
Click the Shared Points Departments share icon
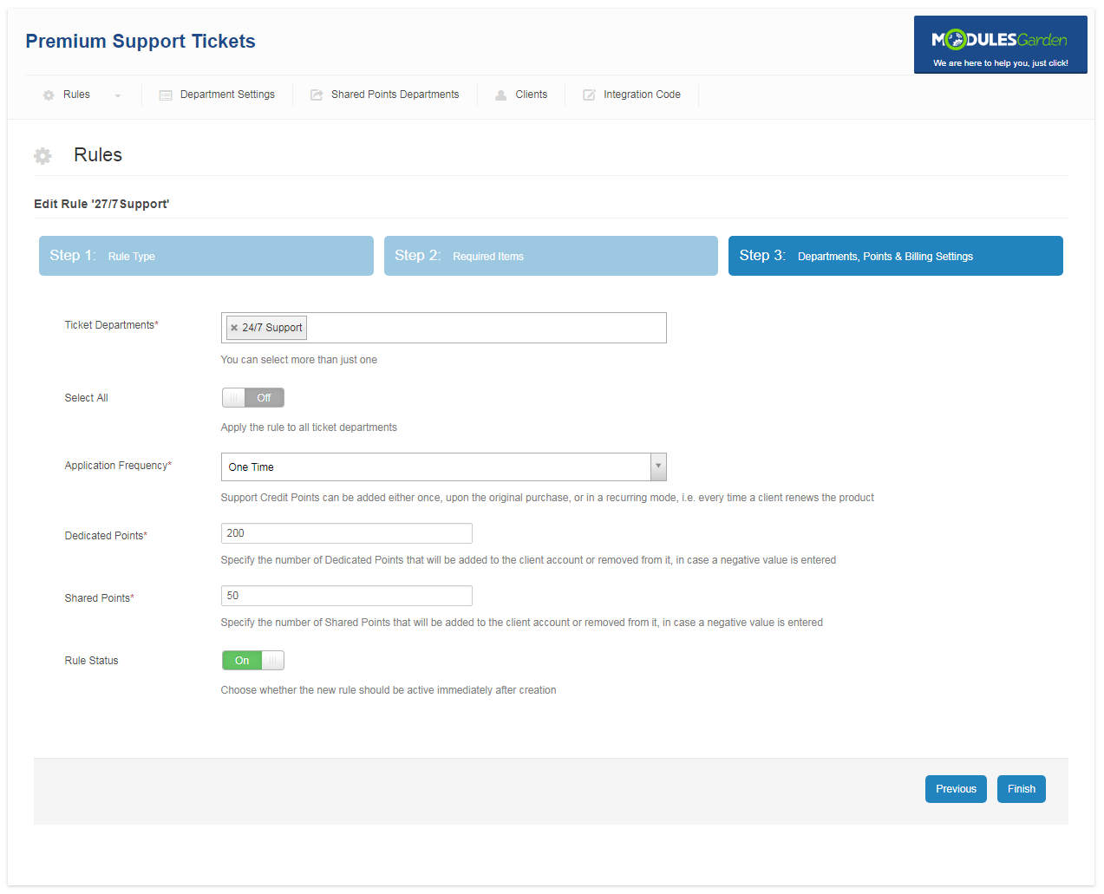[317, 95]
